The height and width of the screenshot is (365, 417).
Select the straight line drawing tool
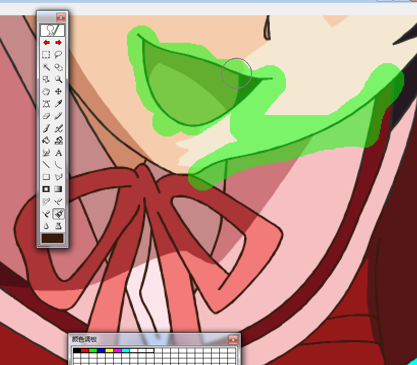coord(46,164)
